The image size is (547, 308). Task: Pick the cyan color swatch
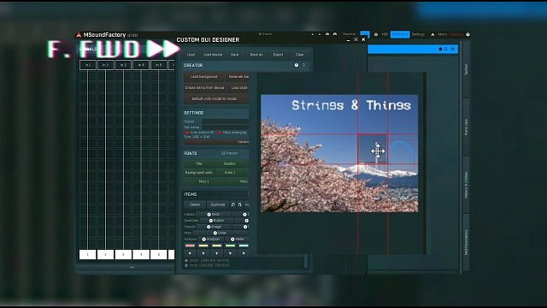(244, 246)
